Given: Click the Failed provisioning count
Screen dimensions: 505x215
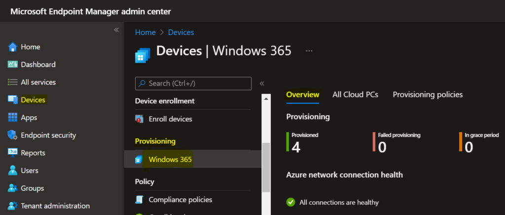Looking at the screenshot, I should 382,147.
